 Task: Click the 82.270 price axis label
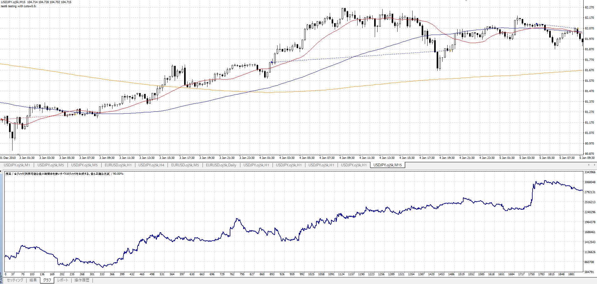pyautogui.click(x=589, y=7)
